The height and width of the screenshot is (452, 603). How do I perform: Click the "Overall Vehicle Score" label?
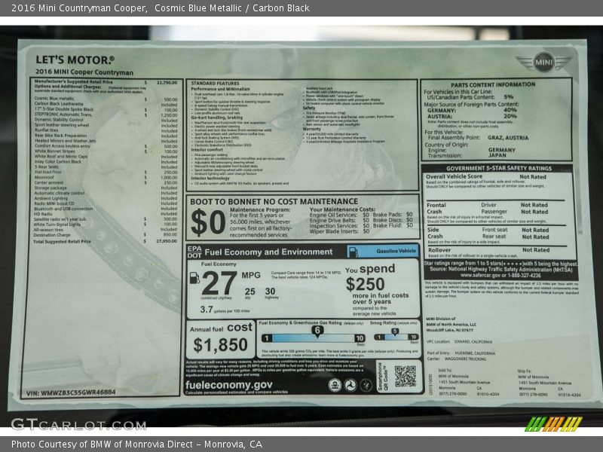tap(455, 176)
